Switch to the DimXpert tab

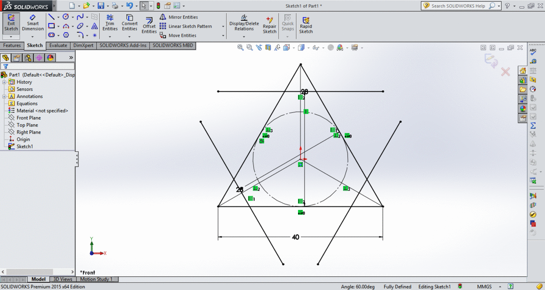(83, 46)
